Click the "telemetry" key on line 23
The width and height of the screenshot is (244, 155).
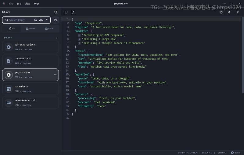click(86, 106)
